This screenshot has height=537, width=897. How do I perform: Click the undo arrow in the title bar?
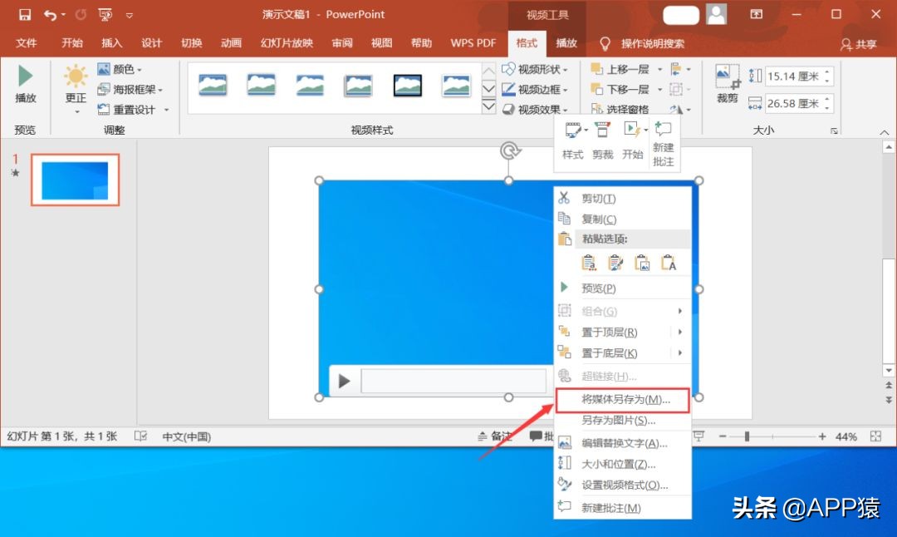[51, 15]
